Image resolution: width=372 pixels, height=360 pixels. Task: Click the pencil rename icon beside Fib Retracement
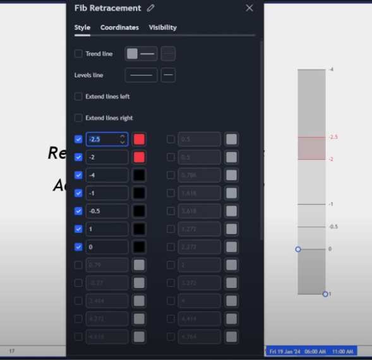151,8
